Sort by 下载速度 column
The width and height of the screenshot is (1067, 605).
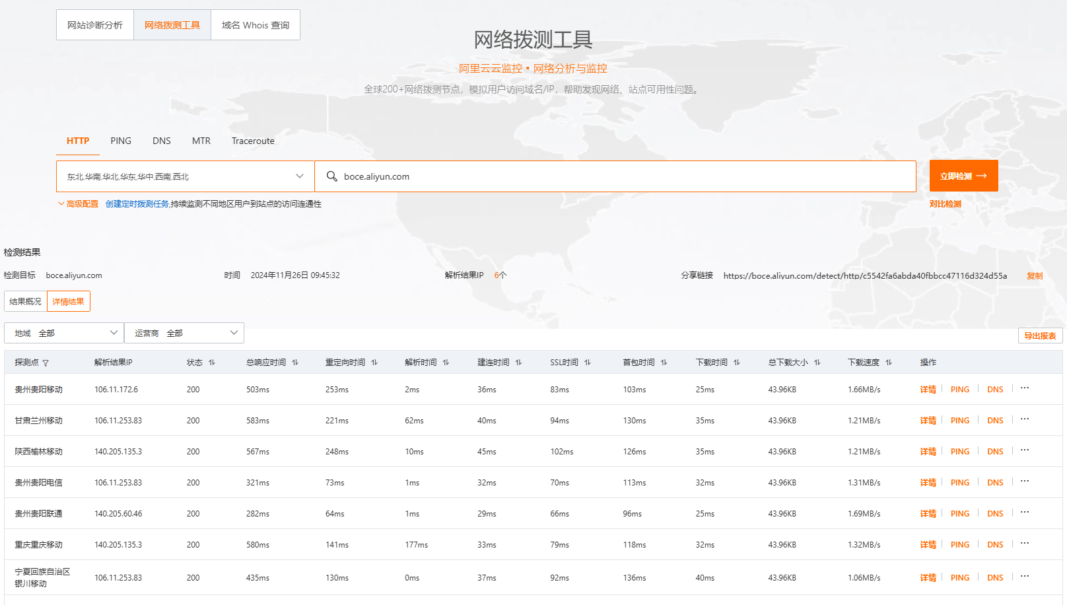(x=889, y=363)
